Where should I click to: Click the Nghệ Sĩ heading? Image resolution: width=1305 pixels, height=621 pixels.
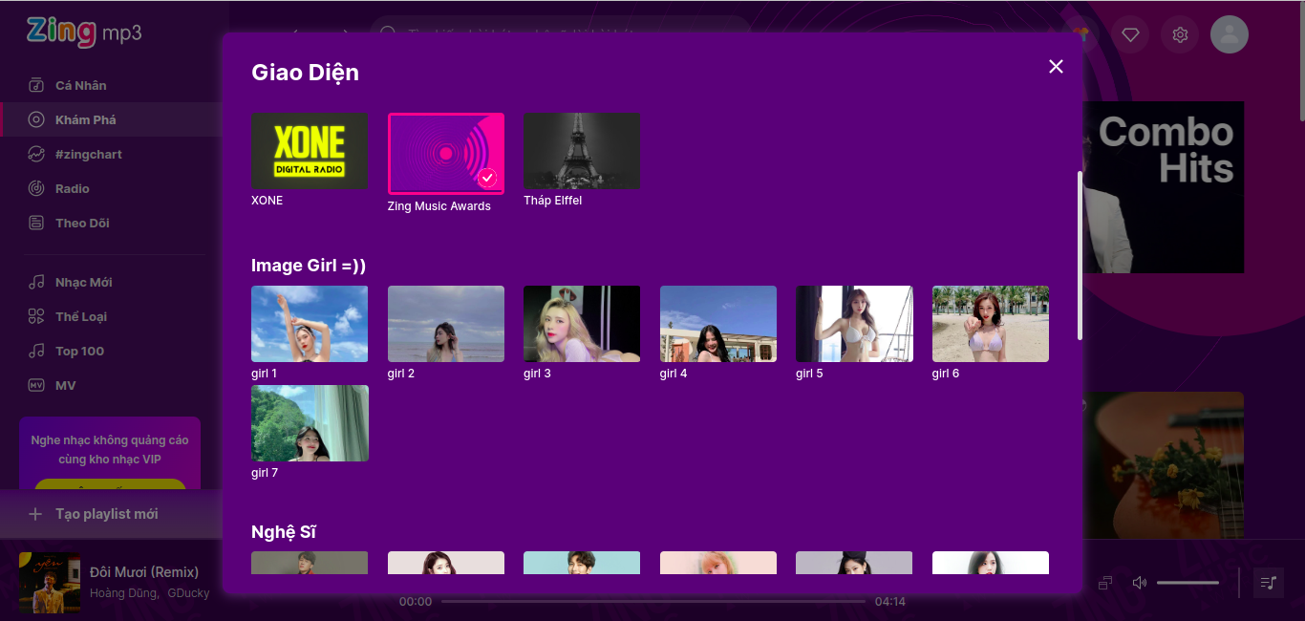tap(284, 532)
